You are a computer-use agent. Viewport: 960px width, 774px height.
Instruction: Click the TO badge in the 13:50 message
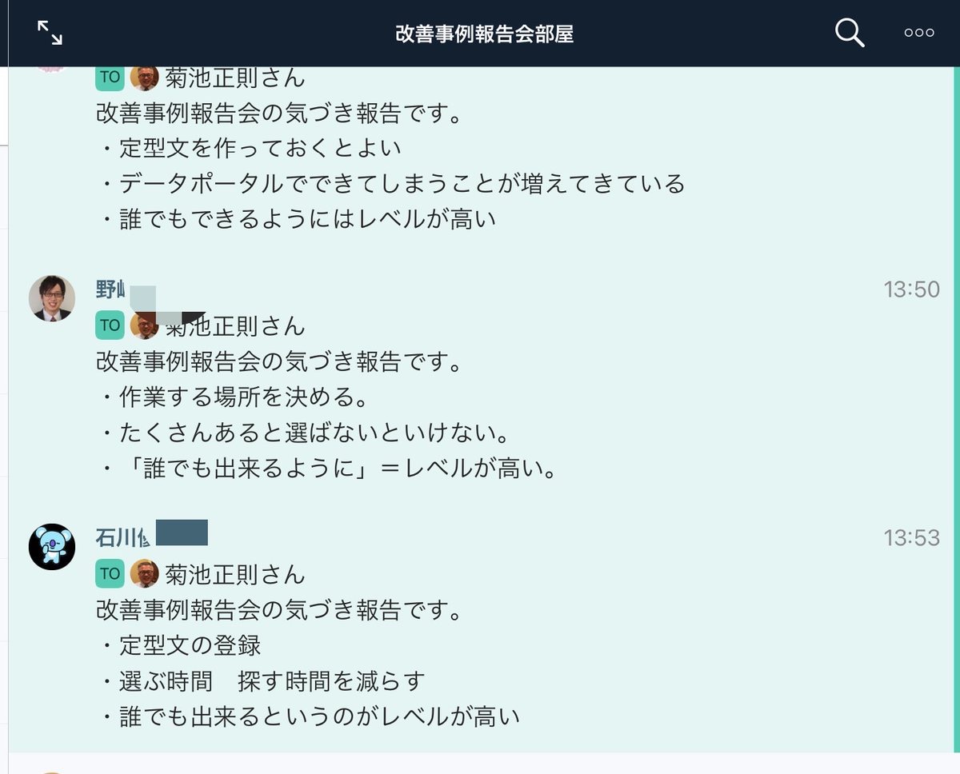pos(110,325)
